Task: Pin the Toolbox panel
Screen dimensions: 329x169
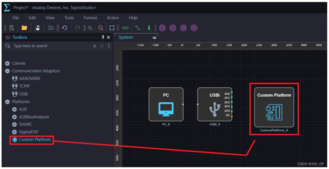Action: [x=103, y=37]
